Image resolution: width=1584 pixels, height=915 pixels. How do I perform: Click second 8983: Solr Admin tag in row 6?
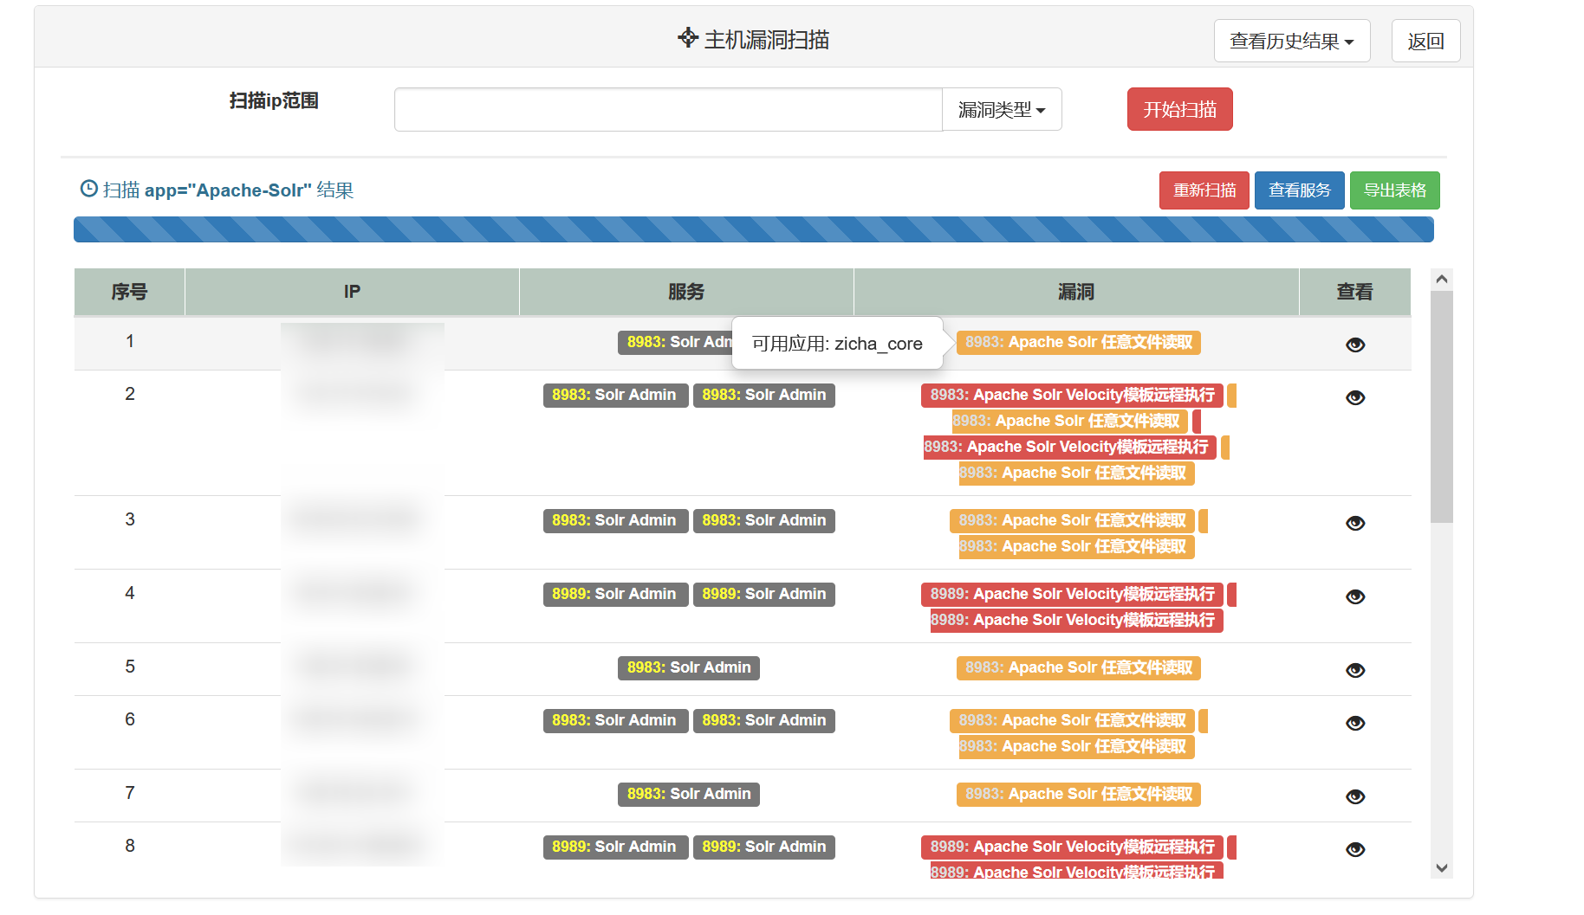tap(764, 720)
